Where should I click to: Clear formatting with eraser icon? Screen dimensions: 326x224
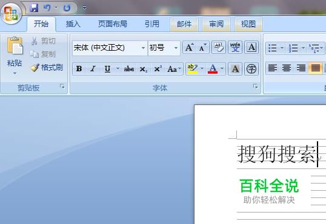[x=219, y=48]
